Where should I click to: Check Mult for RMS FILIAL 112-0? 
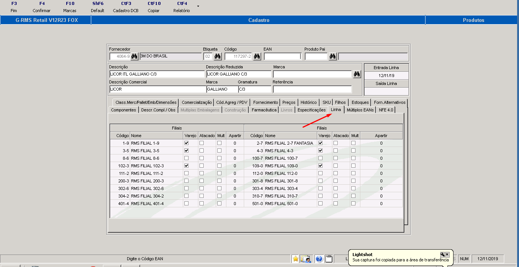(x=353, y=173)
